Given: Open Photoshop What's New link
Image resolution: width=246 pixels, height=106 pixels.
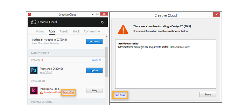Looking at the screenshot, I should 46,72.
